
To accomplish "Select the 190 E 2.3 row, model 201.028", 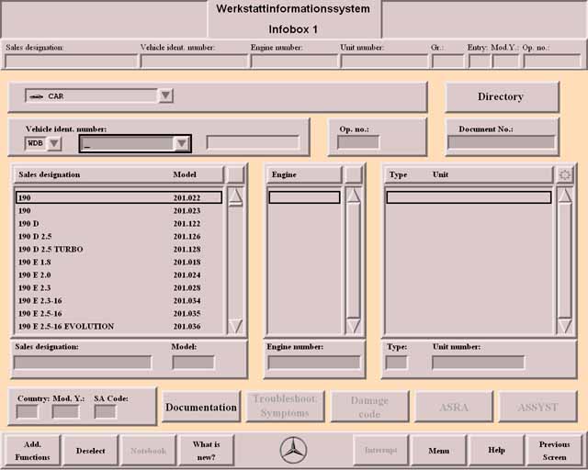I will click(119, 288).
